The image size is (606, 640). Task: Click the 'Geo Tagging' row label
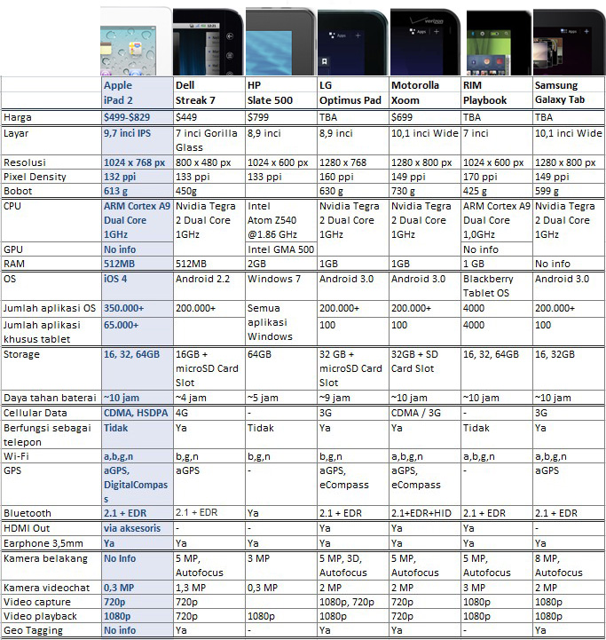click(x=33, y=630)
